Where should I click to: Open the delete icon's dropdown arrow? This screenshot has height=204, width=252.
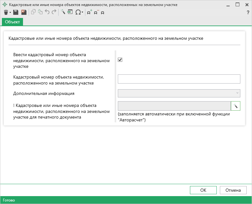(x=10, y=13)
